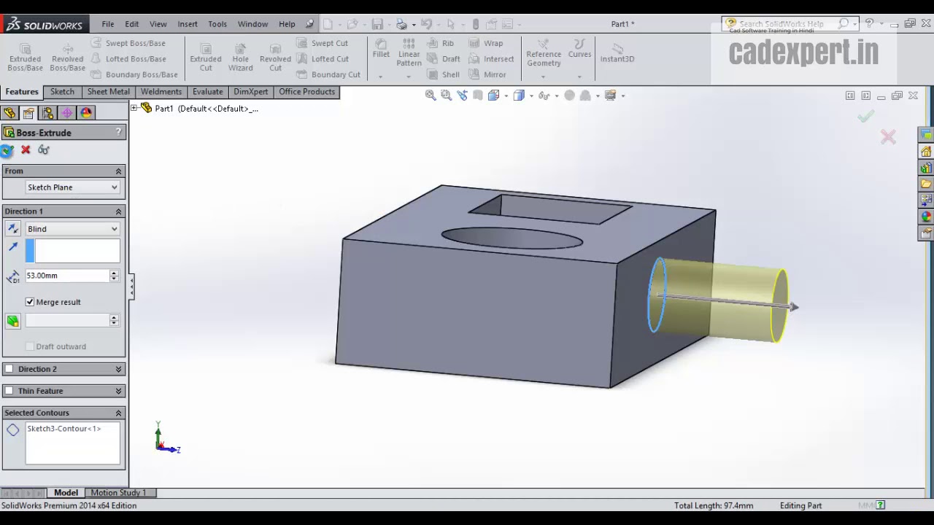Select the Rib tool
The height and width of the screenshot is (525, 934).
[x=440, y=43]
